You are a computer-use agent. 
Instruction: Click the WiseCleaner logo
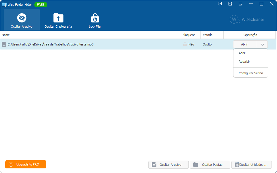[247, 19]
